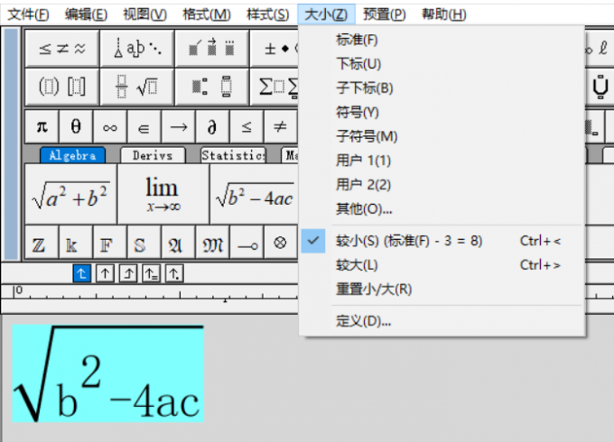
Task: Open the 文件(F) menu
Action: tap(28, 14)
